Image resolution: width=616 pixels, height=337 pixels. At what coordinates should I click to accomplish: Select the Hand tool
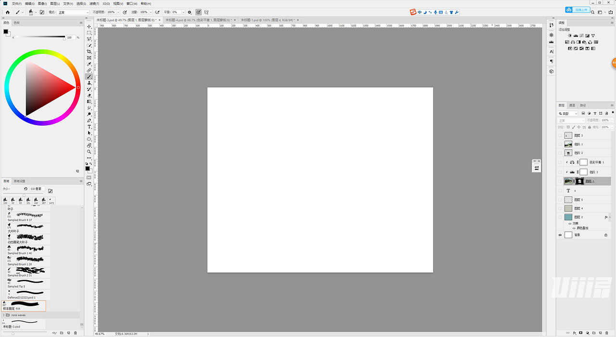pyautogui.click(x=89, y=145)
